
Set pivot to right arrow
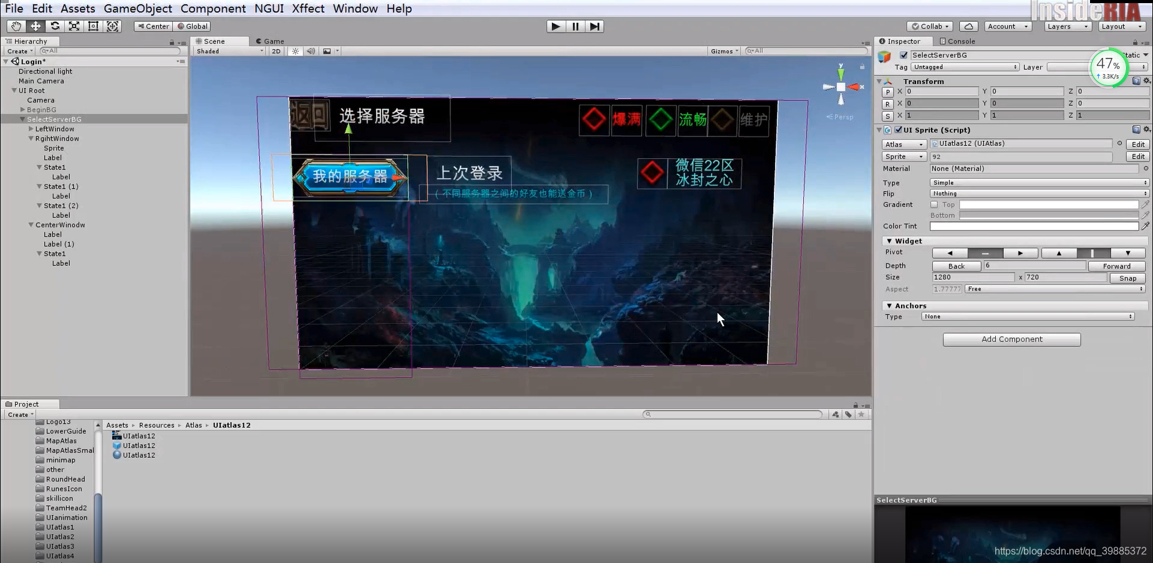click(x=1020, y=253)
